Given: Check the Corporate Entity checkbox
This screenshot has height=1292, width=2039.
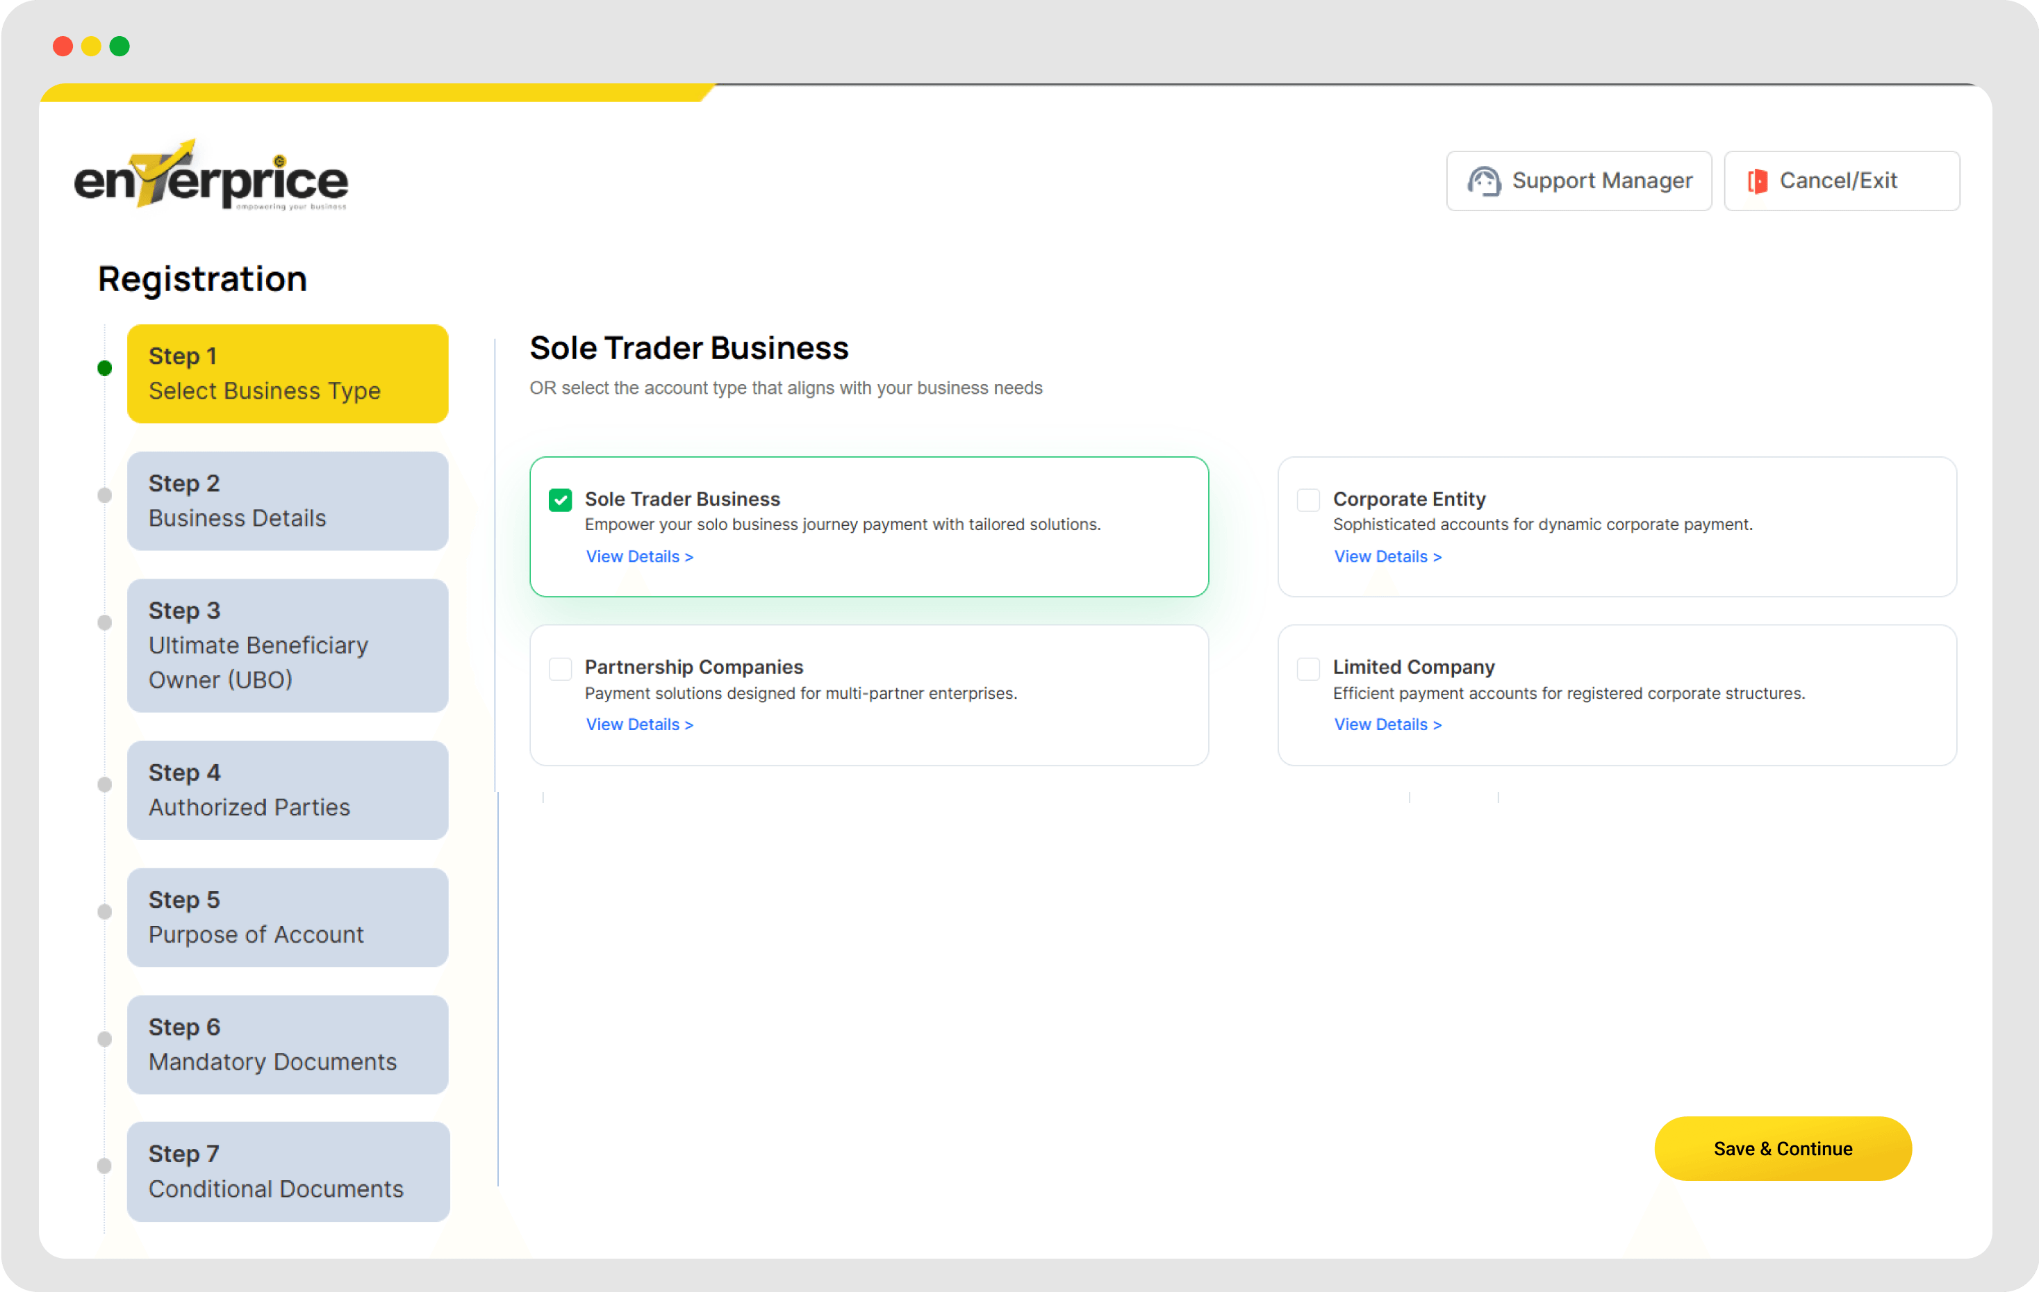Looking at the screenshot, I should point(1308,500).
